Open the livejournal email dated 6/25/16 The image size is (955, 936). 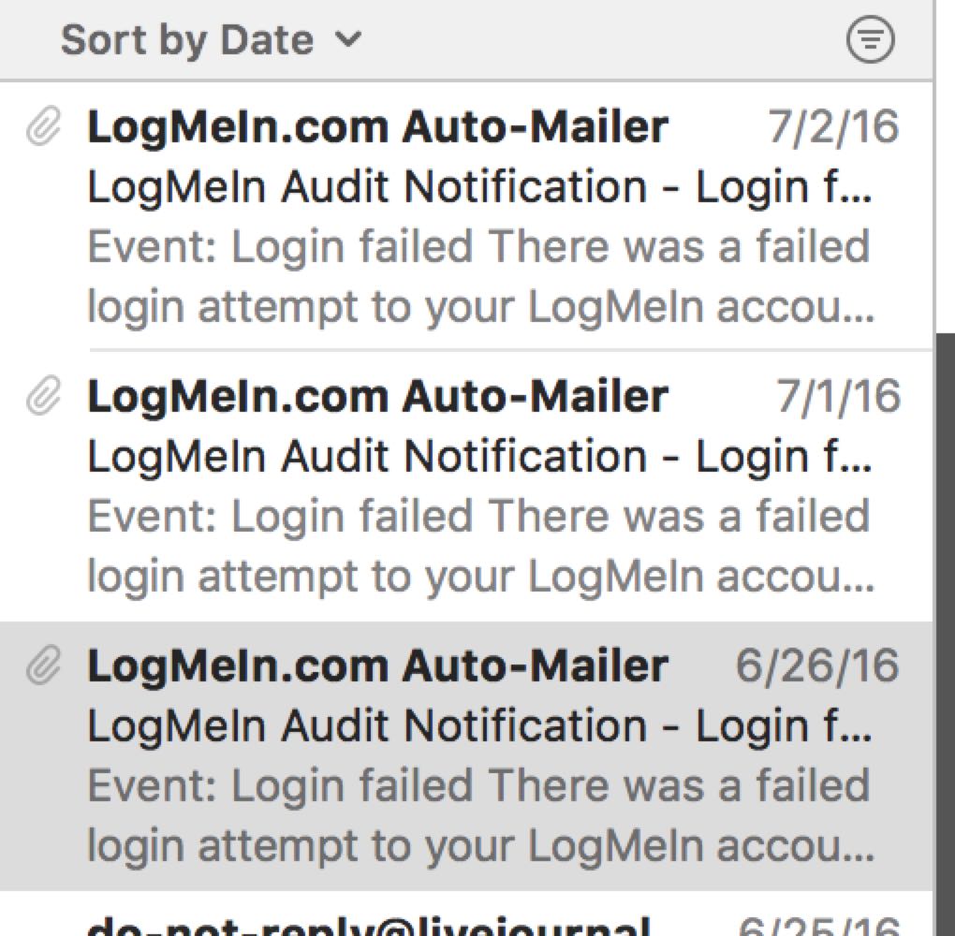pos(466,914)
